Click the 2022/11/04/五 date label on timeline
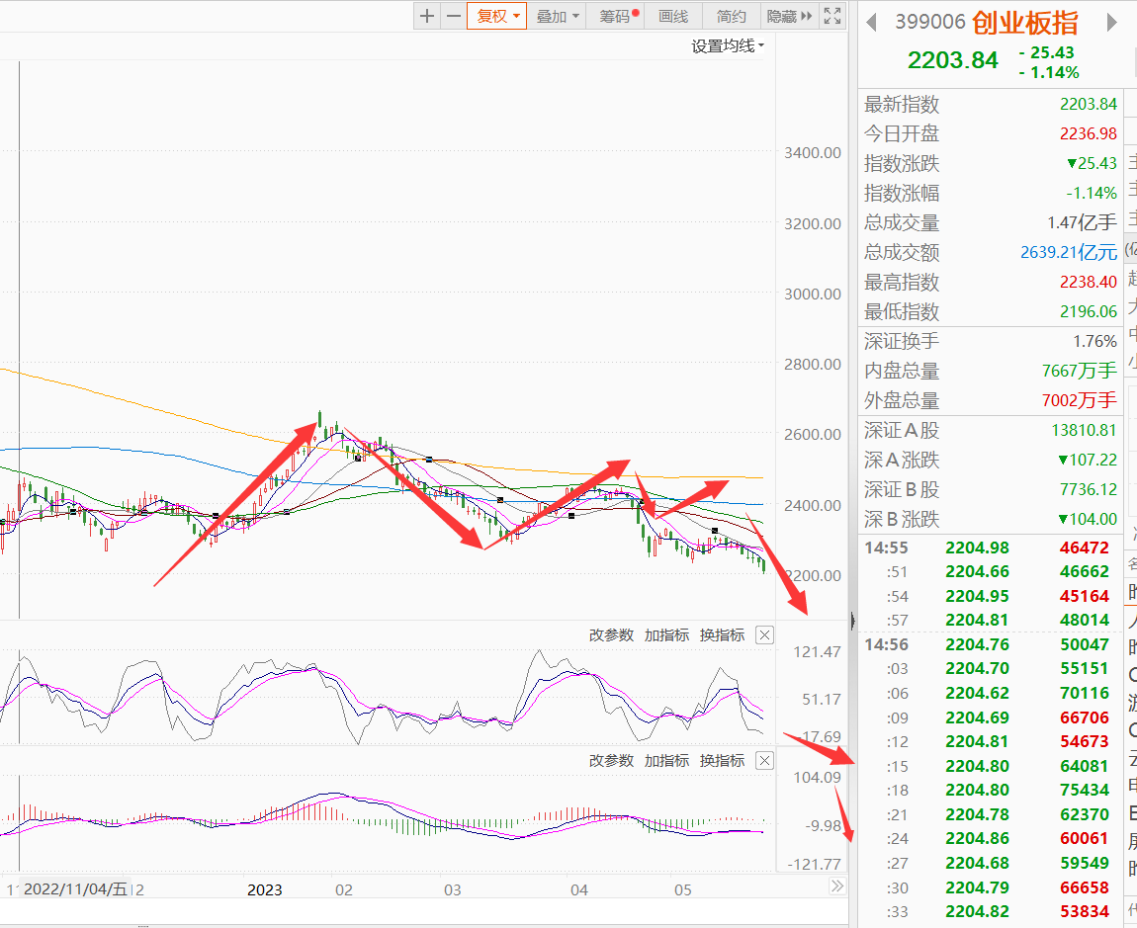Screen dimensions: 1137x928 75,888
